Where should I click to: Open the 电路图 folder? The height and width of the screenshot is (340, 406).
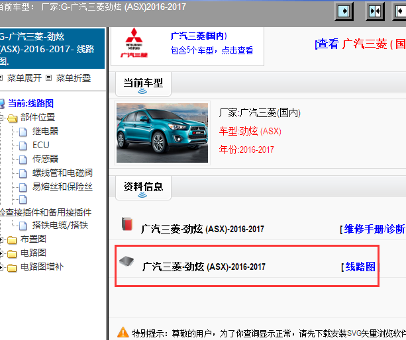[x=33, y=253]
